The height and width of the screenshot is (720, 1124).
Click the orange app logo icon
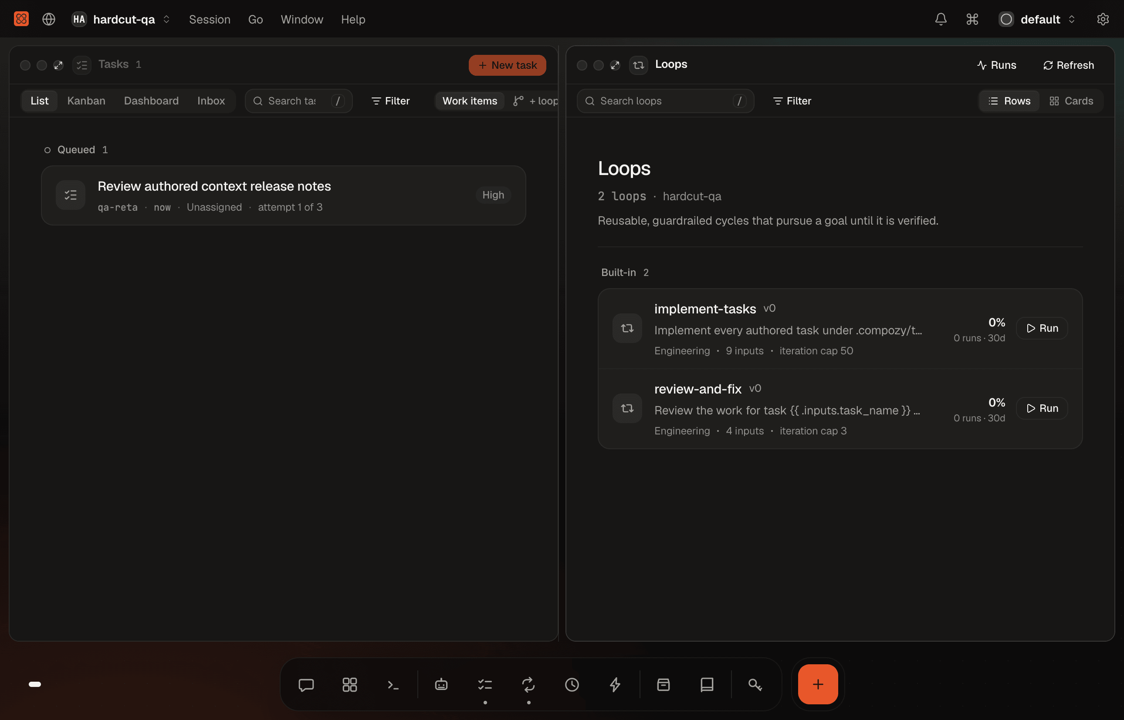coord(21,19)
